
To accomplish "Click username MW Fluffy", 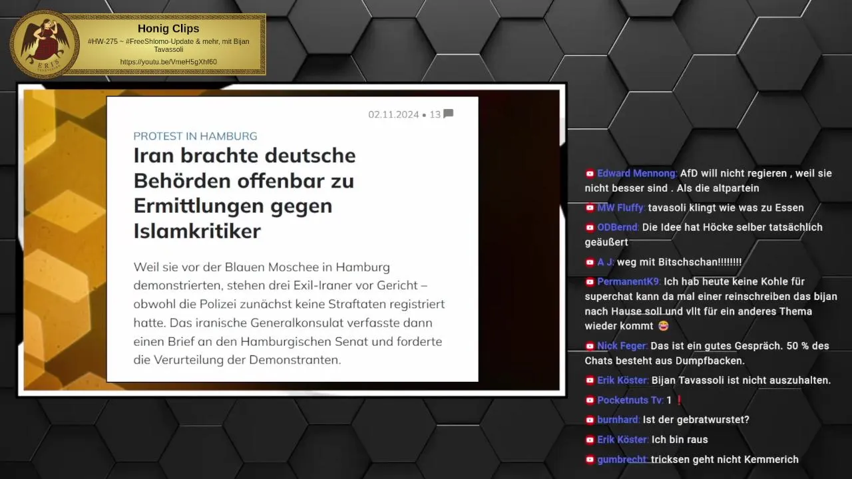I will pos(621,208).
